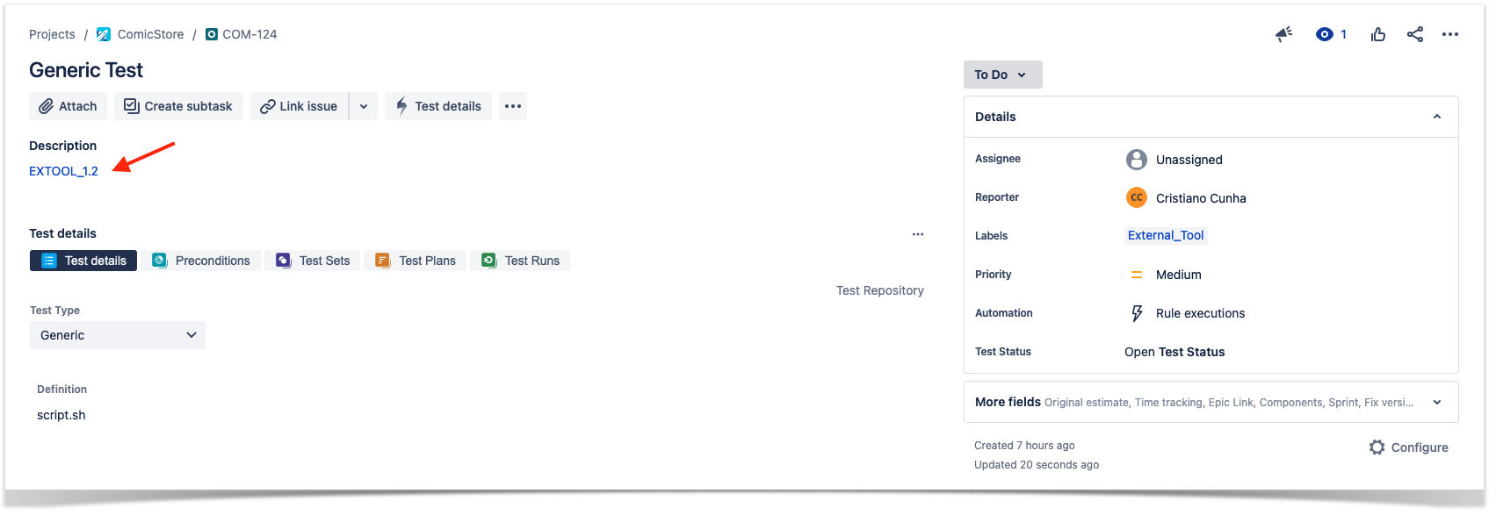Click the Test Sets tab icon
The height and width of the screenshot is (515, 1496).
[283, 261]
